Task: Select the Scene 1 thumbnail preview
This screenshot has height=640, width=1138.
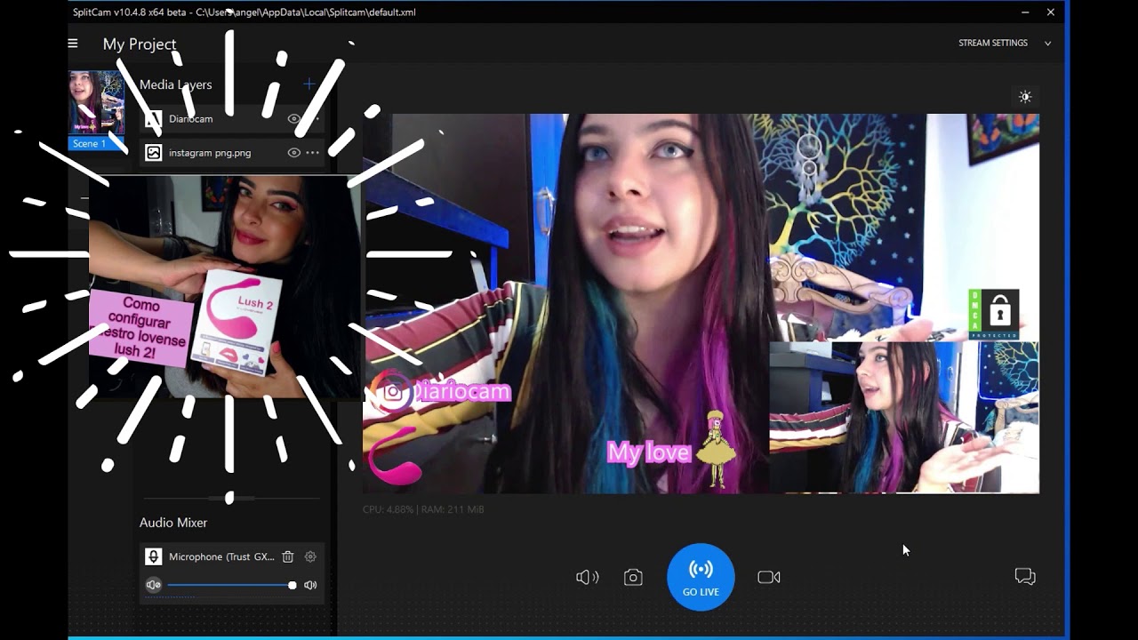Action: point(96,102)
